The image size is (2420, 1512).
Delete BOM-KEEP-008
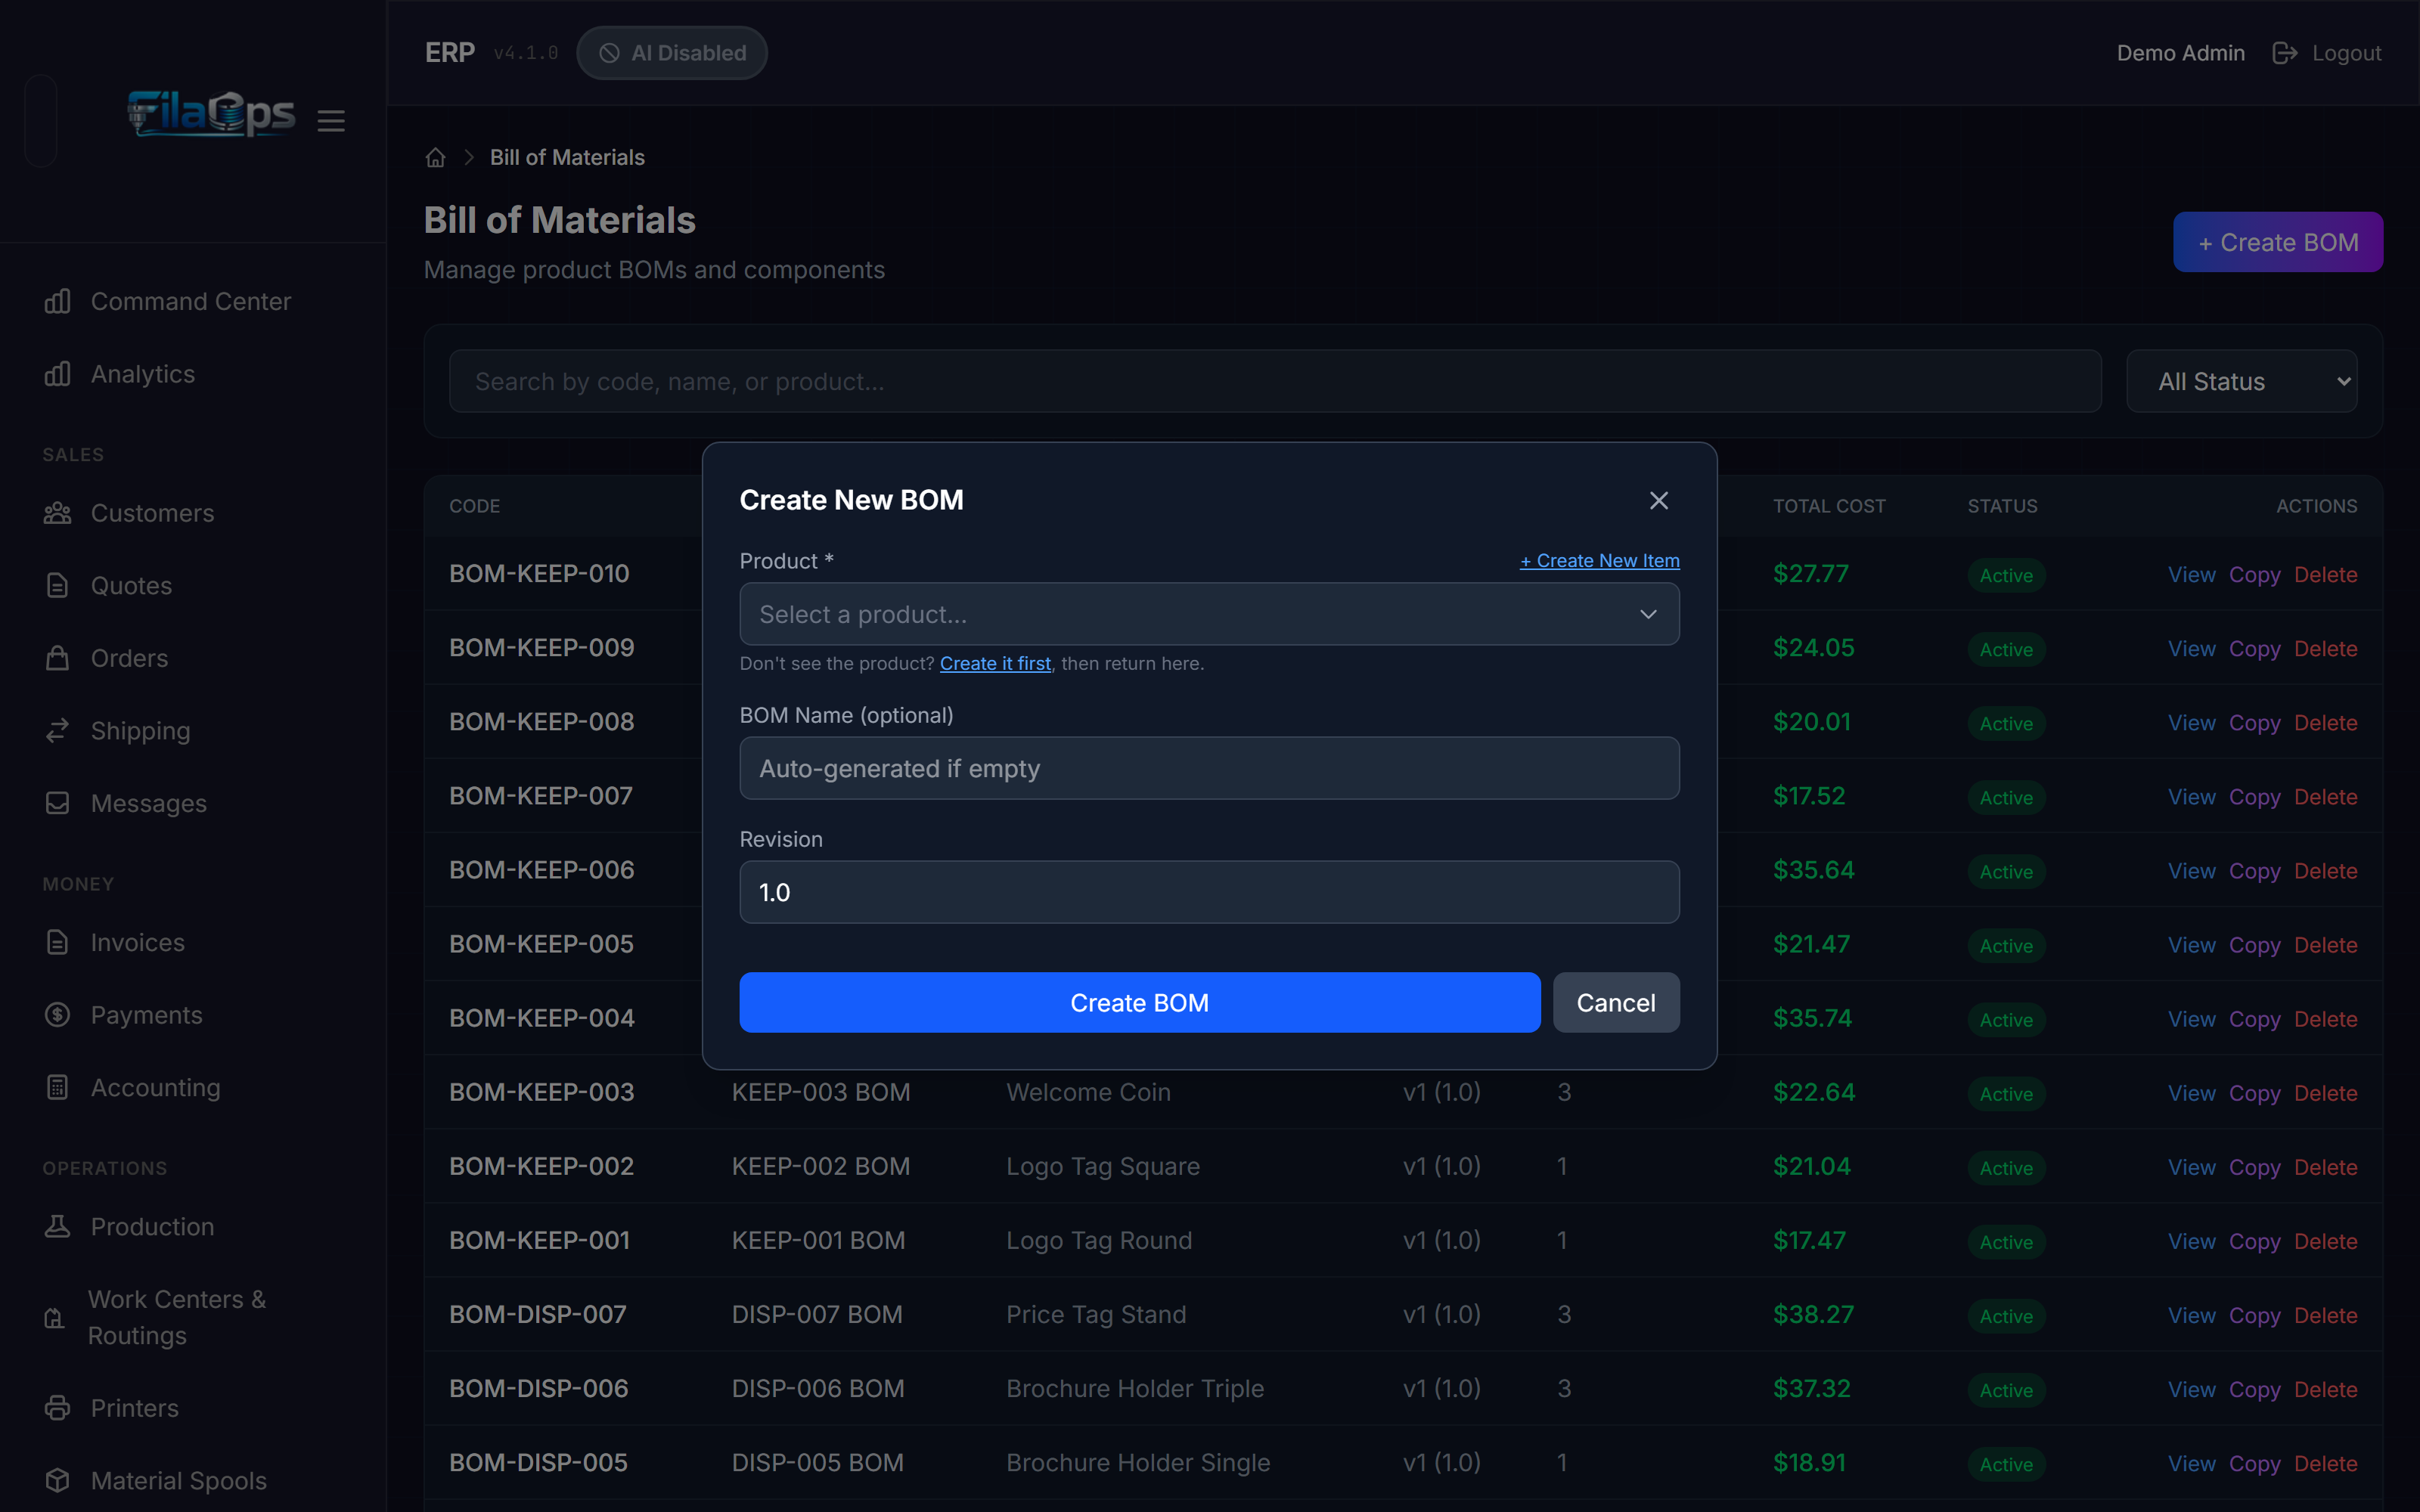coord(2325,723)
